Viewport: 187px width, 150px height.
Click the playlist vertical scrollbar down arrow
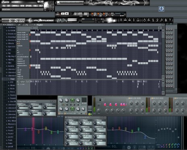point(163,77)
